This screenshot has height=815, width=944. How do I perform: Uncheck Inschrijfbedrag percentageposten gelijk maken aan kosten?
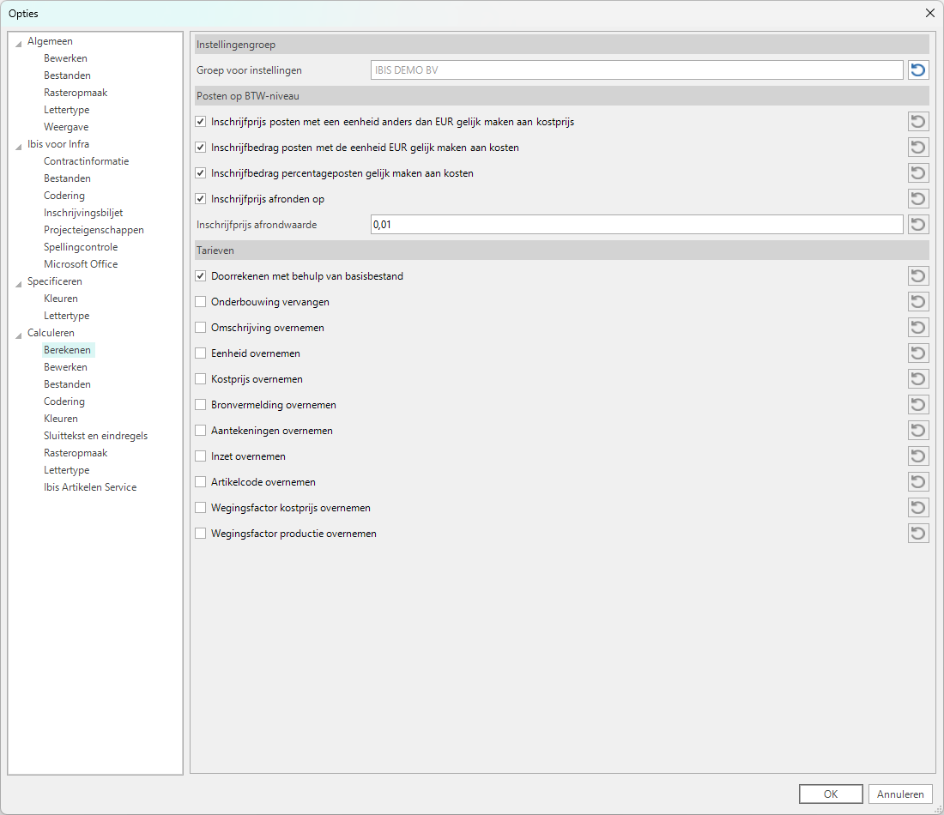[201, 173]
